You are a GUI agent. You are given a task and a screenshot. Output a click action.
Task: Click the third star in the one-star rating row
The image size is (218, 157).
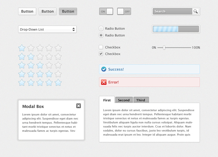[x=40, y=48]
